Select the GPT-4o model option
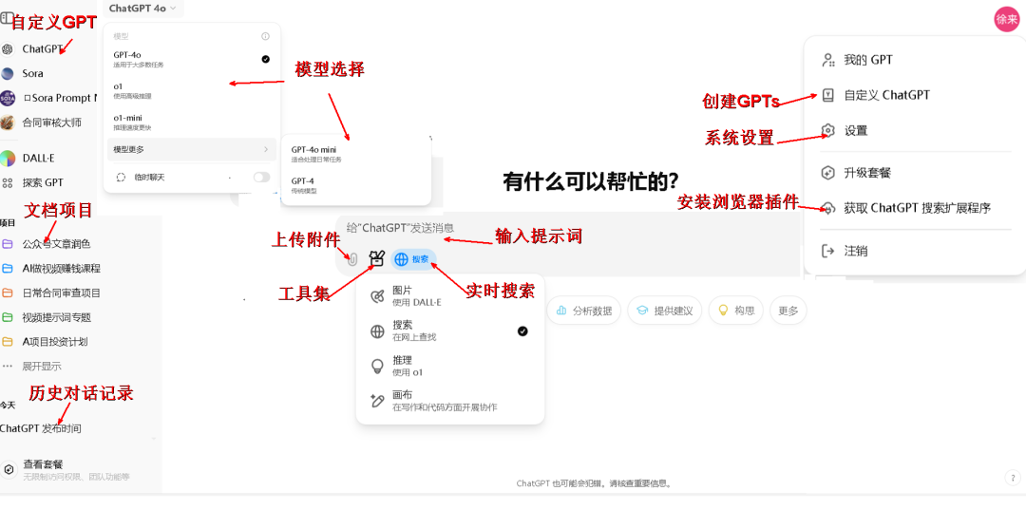1026x510 pixels. click(x=191, y=60)
